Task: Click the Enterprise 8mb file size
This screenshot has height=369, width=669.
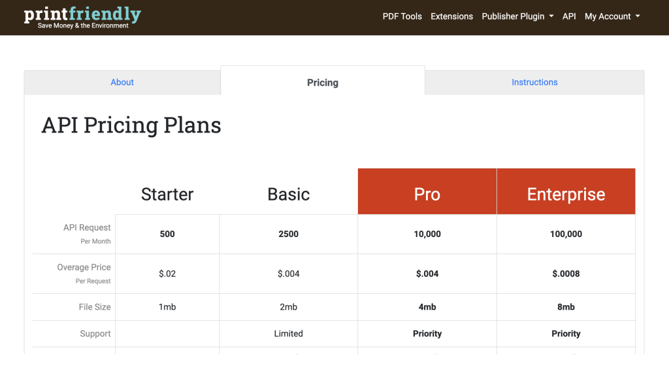Action: pyautogui.click(x=566, y=307)
